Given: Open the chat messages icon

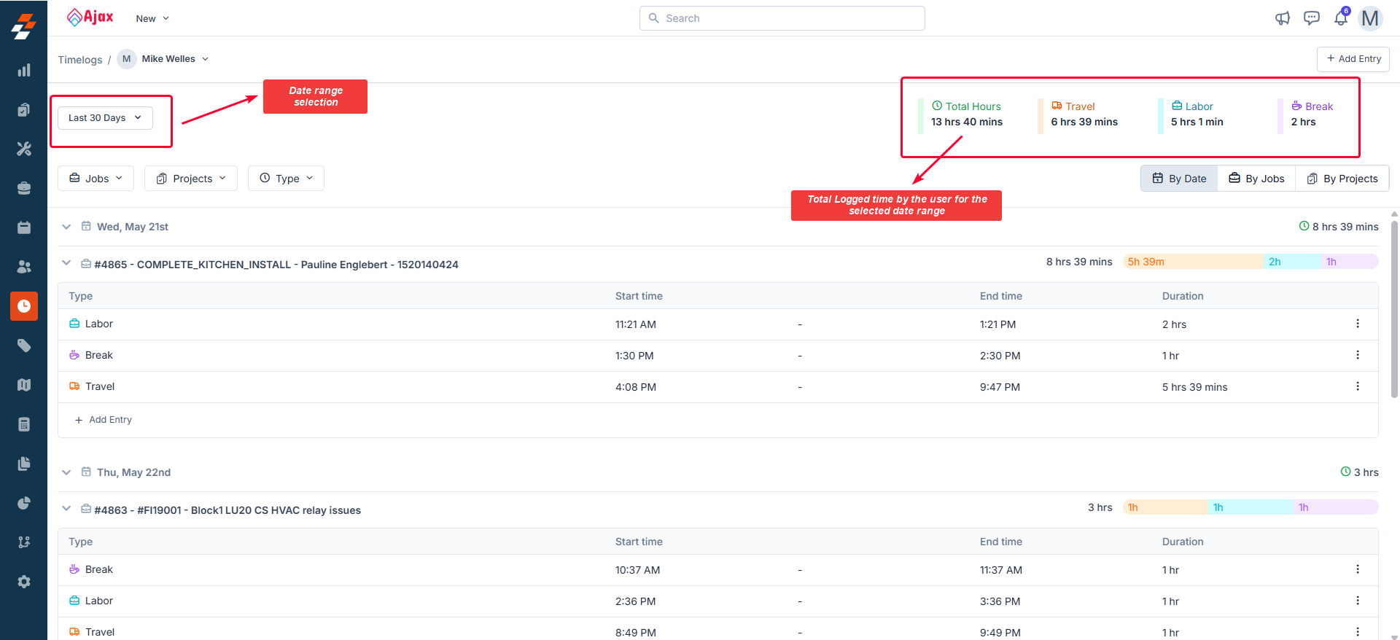Looking at the screenshot, I should point(1312,18).
